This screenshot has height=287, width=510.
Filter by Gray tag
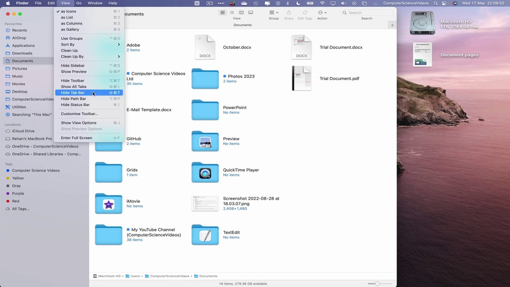pyautogui.click(x=16, y=186)
